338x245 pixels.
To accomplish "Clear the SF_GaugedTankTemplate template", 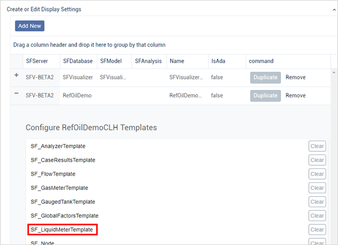I will [317, 202].
